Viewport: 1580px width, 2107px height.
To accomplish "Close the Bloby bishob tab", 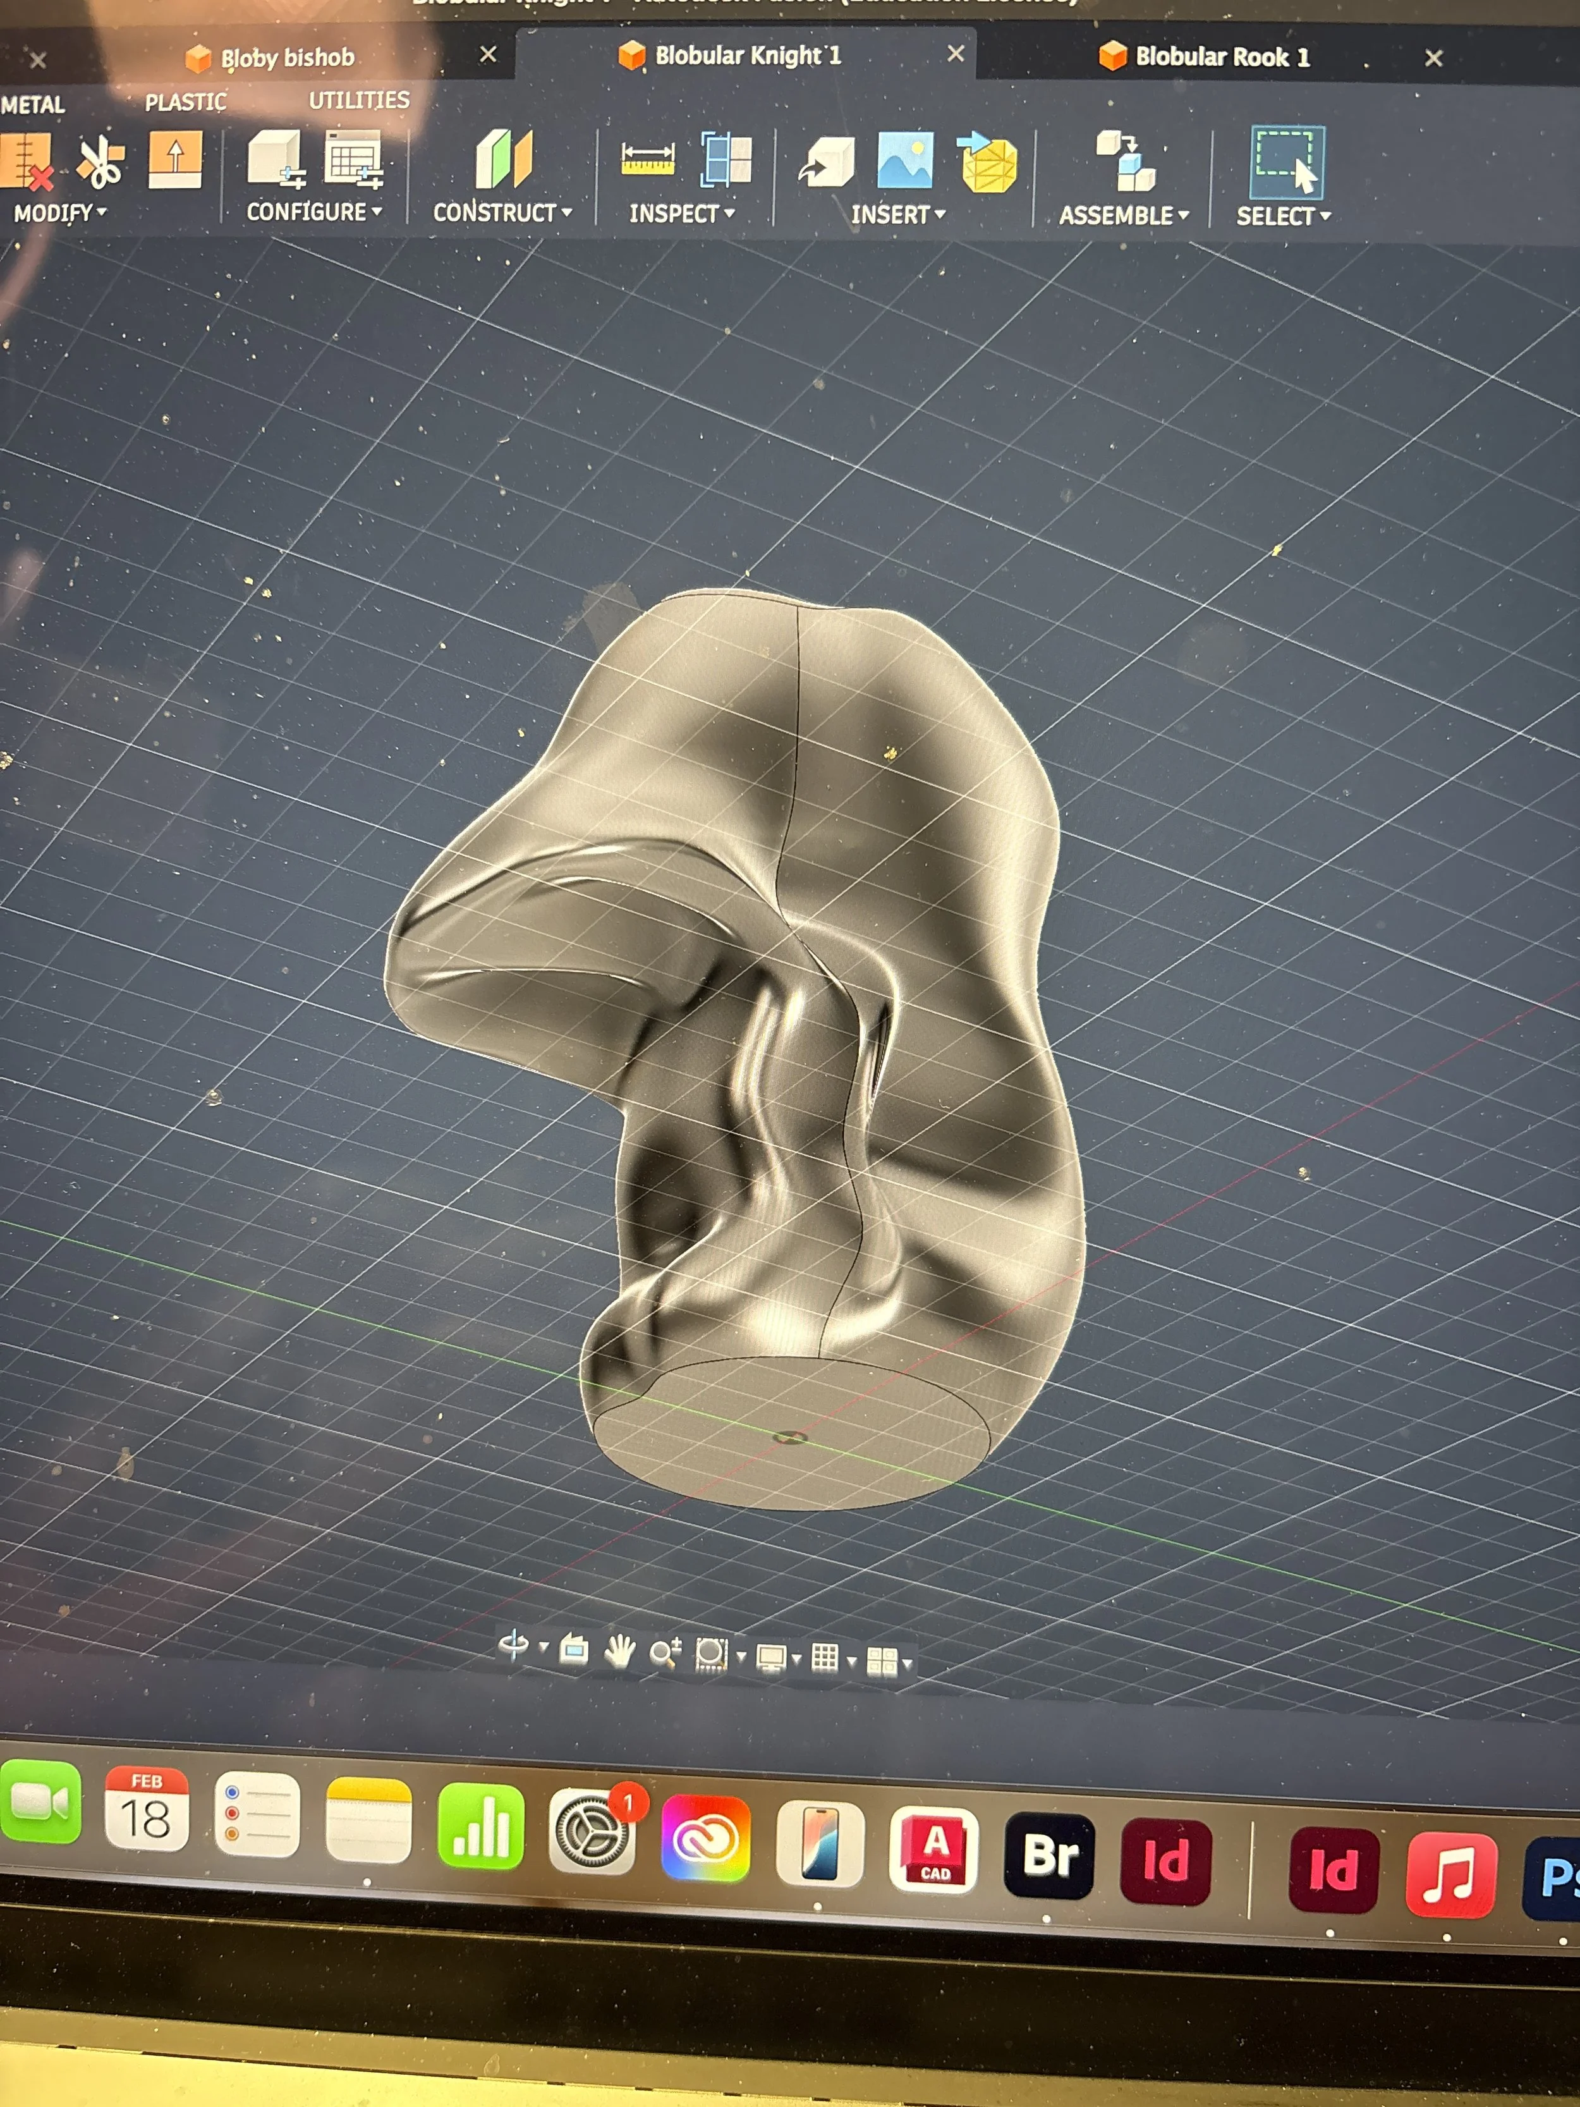I will pos(488,54).
